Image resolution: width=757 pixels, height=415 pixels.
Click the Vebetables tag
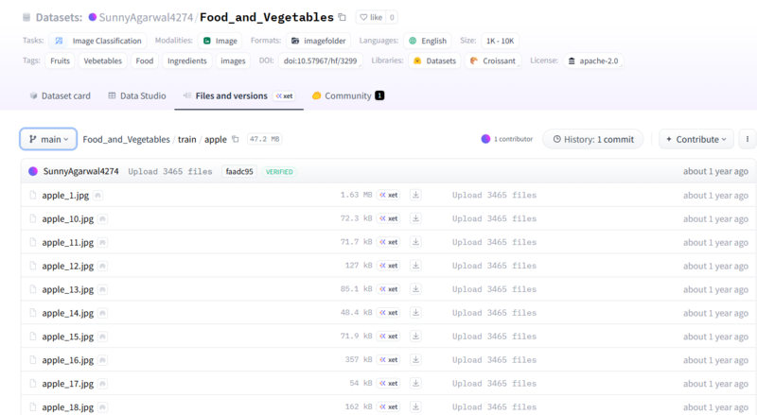point(103,61)
